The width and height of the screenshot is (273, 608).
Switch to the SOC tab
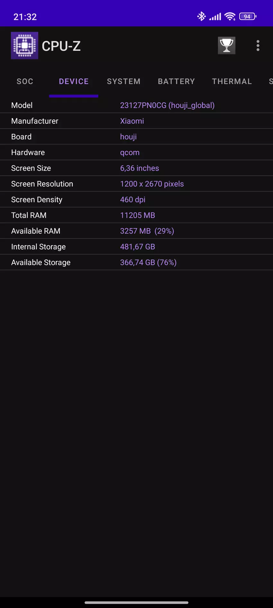25,82
